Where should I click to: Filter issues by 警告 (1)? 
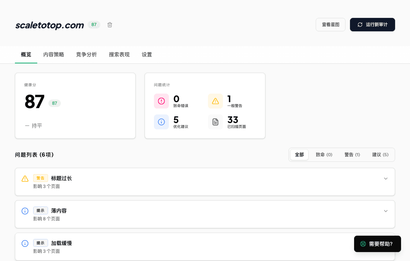352,155
